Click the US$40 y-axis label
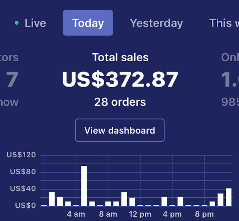This screenshot has height=221, width=239. 23,189
